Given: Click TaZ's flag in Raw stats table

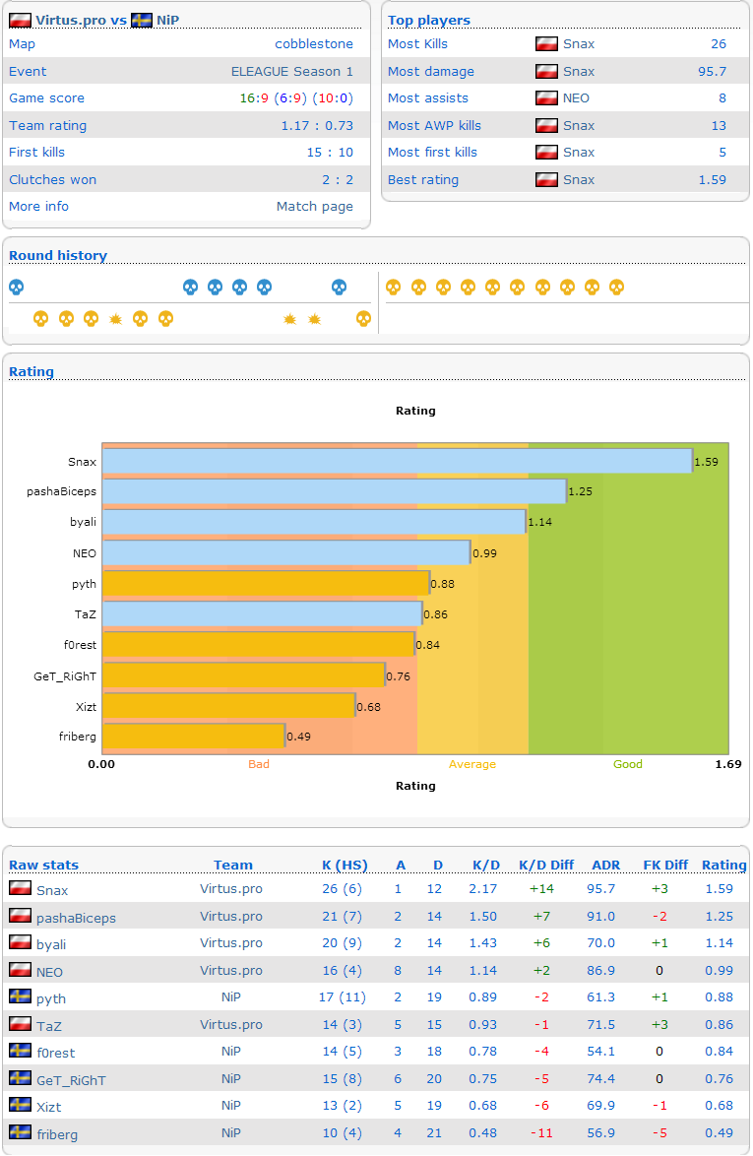Looking at the screenshot, I should (20, 1024).
